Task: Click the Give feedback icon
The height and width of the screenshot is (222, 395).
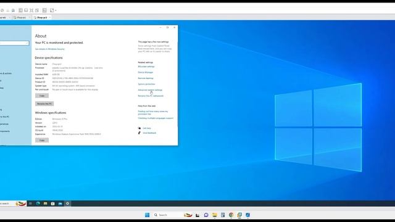Action: click(139, 133)
